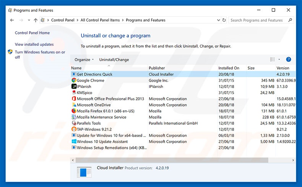Go back with the left arrow
Viewport: 302px width, 187px height.
(12, 20)
